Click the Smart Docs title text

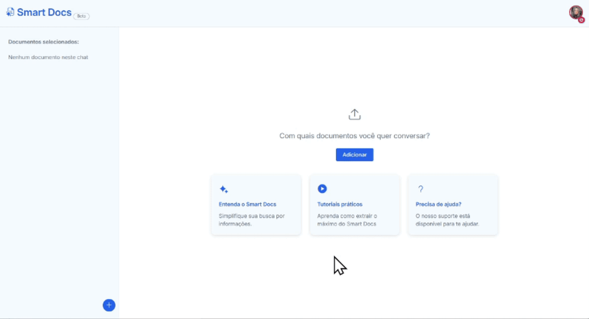pos(44,12)
